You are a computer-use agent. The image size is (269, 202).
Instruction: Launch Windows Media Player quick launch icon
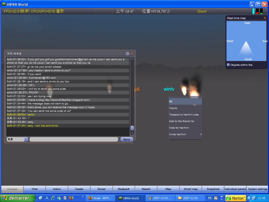pos(65,198)
